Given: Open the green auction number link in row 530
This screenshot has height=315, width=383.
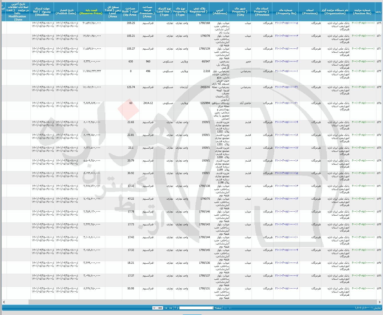Looking at the screenshot, I should click(363, 36).
